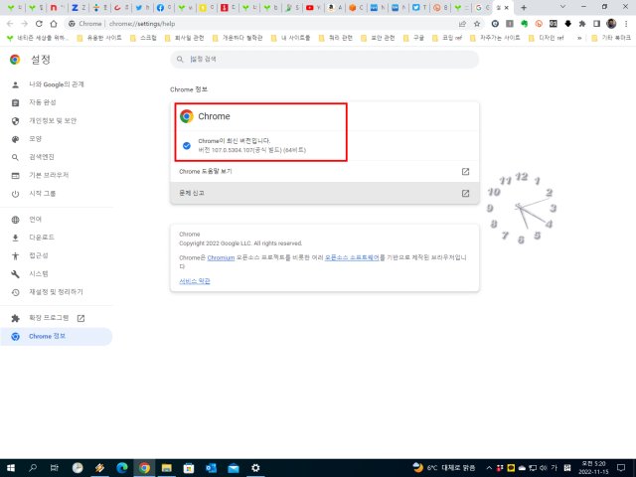Bookmark this page with the star icon

[477, 24]
